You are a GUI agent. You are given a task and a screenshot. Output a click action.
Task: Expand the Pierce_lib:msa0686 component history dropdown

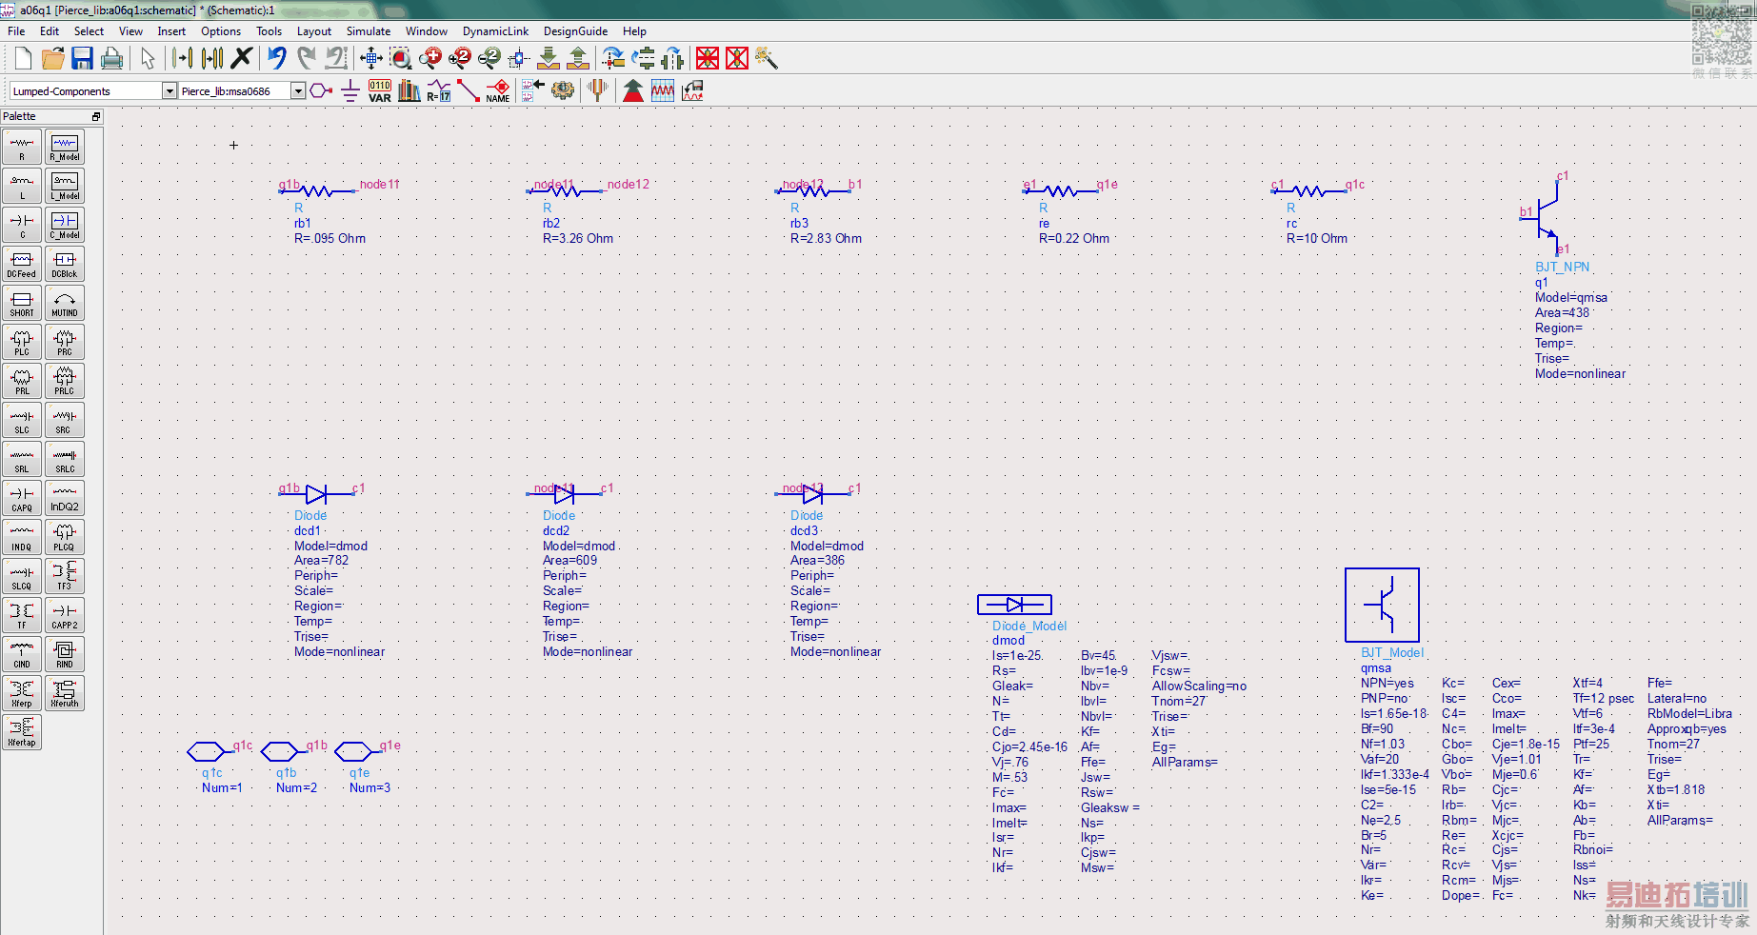point(298,91)
